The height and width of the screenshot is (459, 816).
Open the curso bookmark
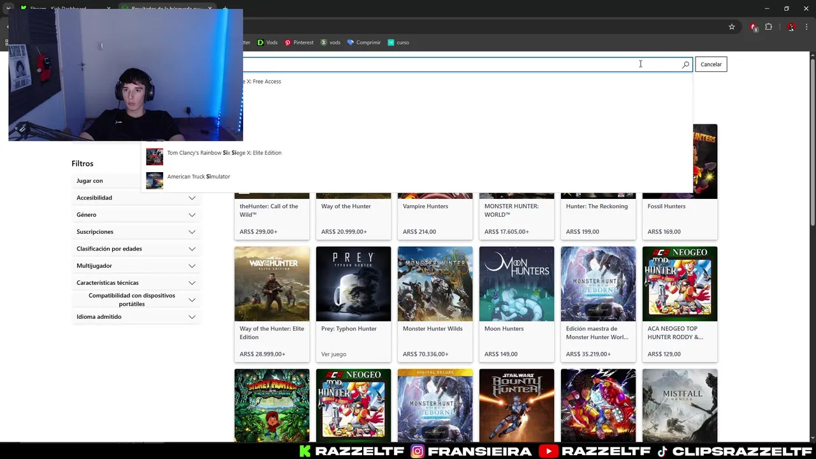pos(398,43)
